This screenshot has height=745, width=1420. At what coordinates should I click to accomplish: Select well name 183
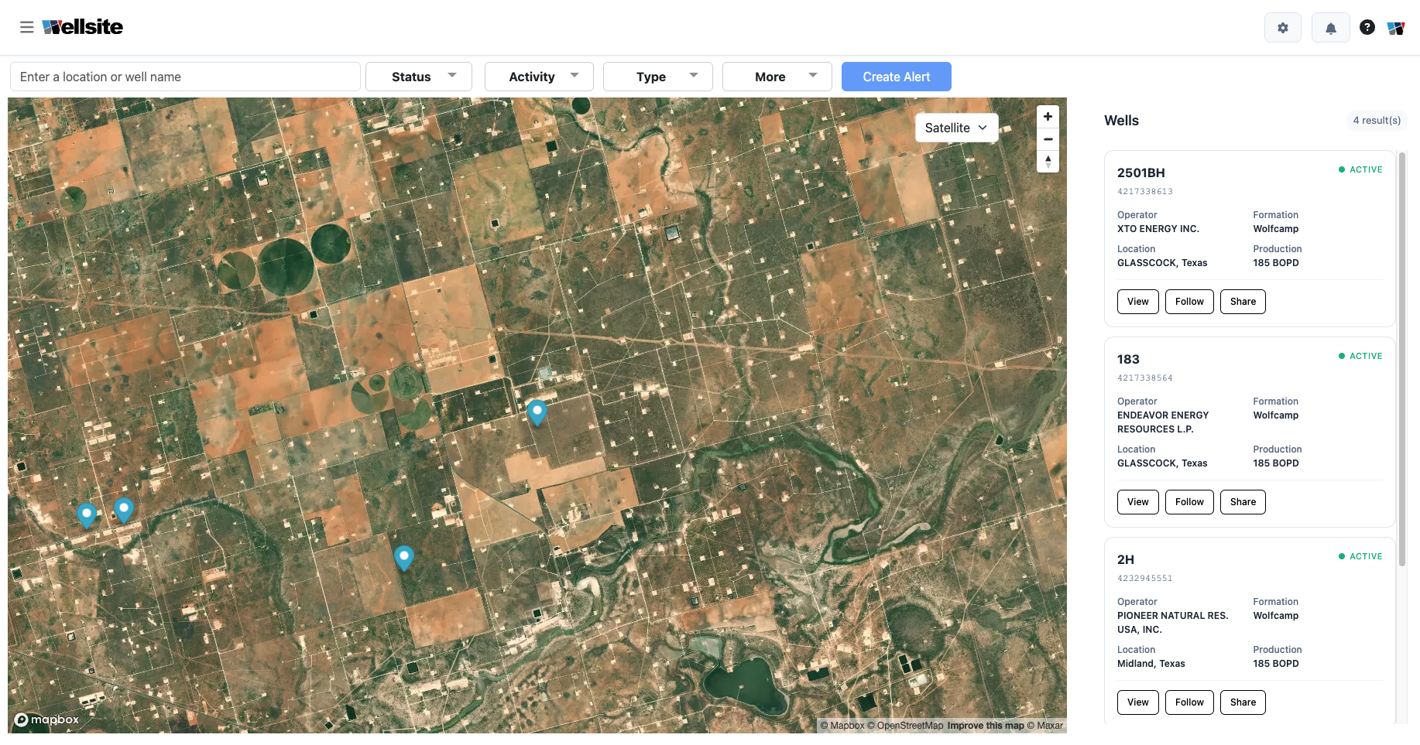(1128, 359)
